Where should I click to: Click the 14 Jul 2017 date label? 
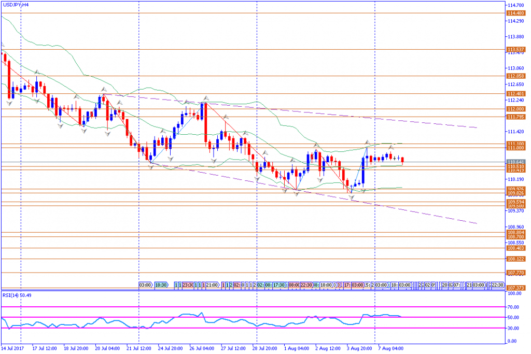[12, 348]
